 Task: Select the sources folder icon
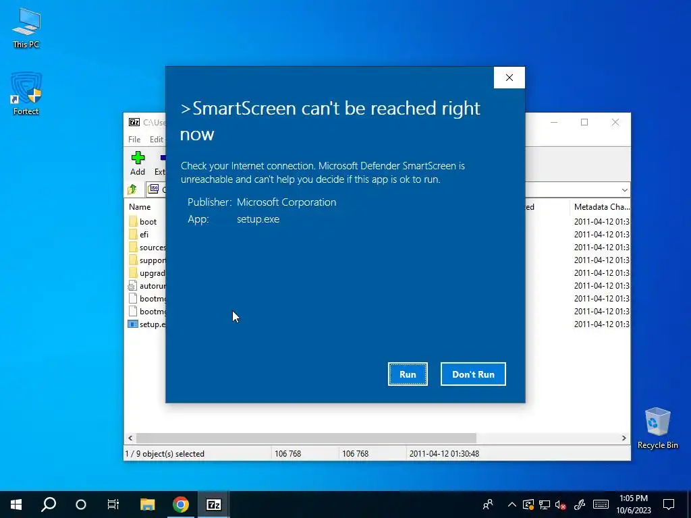[x=133, y=247]
